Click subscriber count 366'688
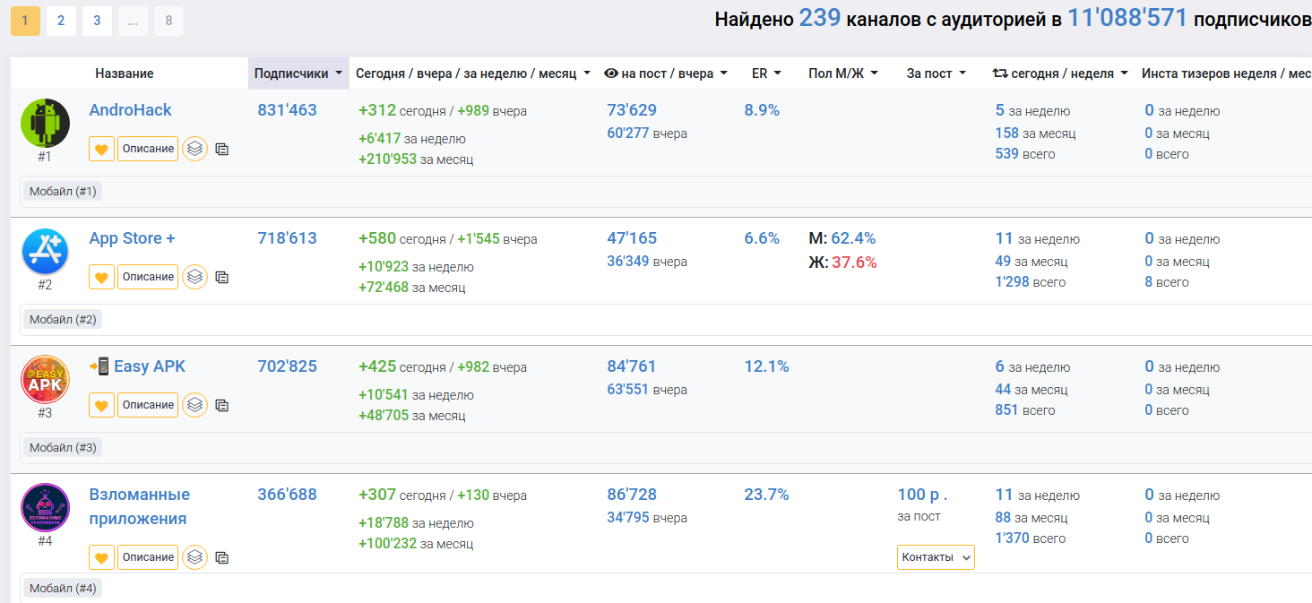This screenshot has height=603, width=1312. point(287,495)
